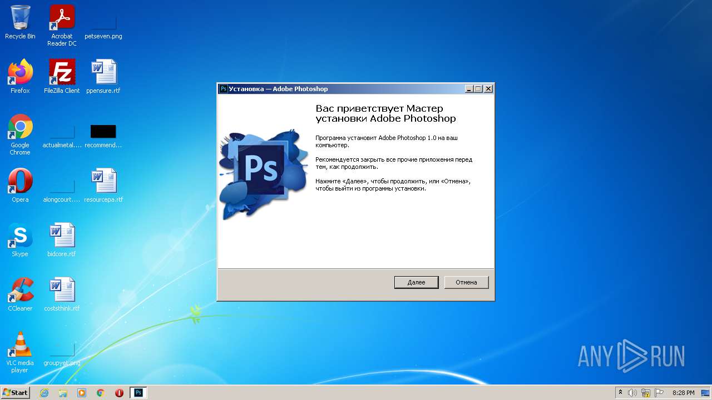
Task: Select the actualmetal desktop file icon
Action: tap(62, 135)
